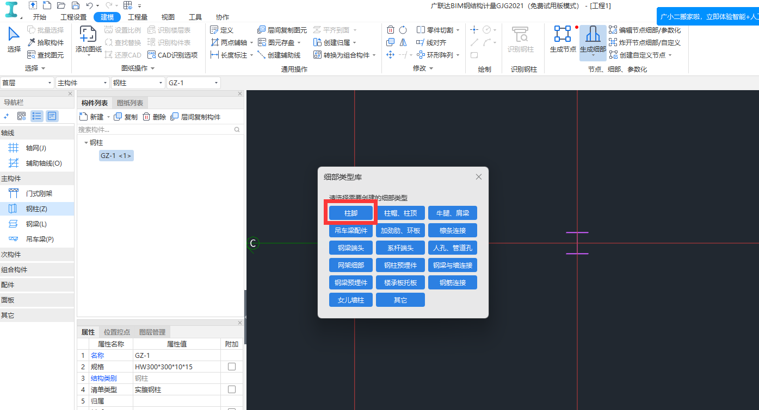This screenshot has height=410, width=759.
Task: Click 新建 in the component list
Action: [92, 117]
